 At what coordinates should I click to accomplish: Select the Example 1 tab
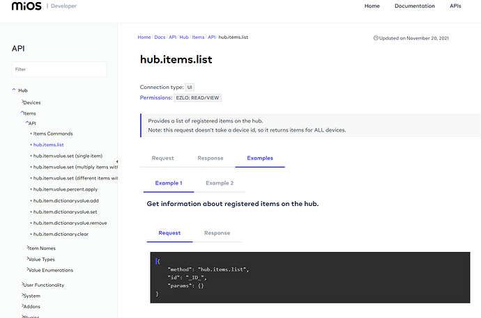tap(169, 183)
